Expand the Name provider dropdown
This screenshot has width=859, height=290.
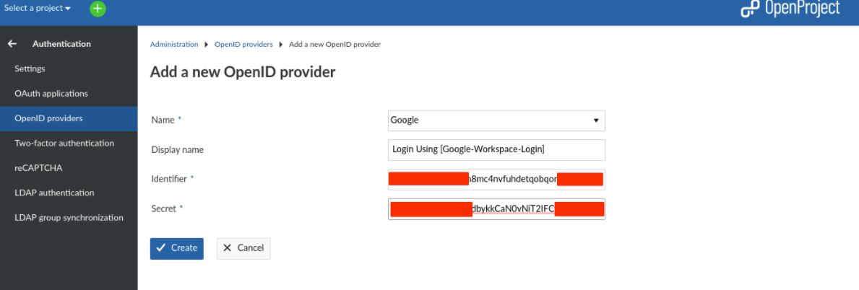click(496, 120)
